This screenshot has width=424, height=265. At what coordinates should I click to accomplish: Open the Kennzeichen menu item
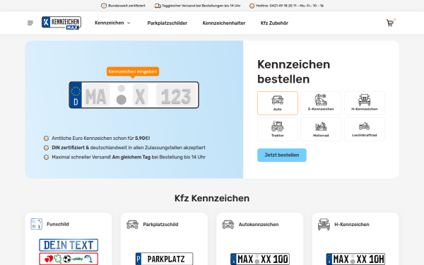tap(110, 23)
